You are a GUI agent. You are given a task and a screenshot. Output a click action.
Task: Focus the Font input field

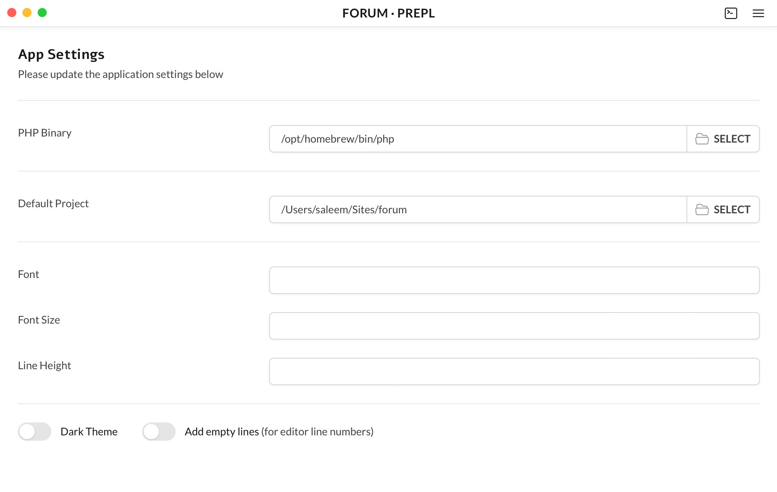click(x=514, y=280)
